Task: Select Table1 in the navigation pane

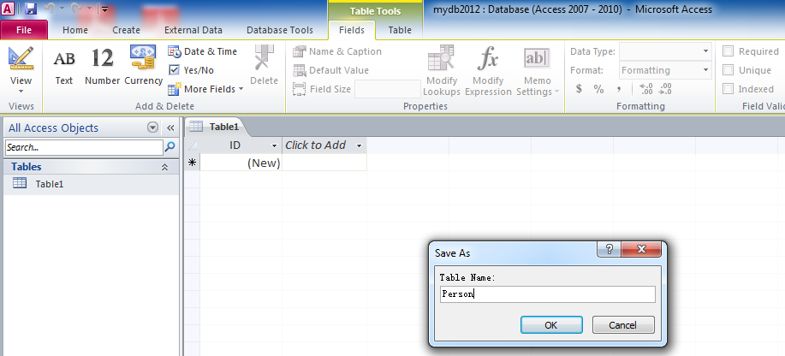Action: pyautogui.click(x=49, y=184)
